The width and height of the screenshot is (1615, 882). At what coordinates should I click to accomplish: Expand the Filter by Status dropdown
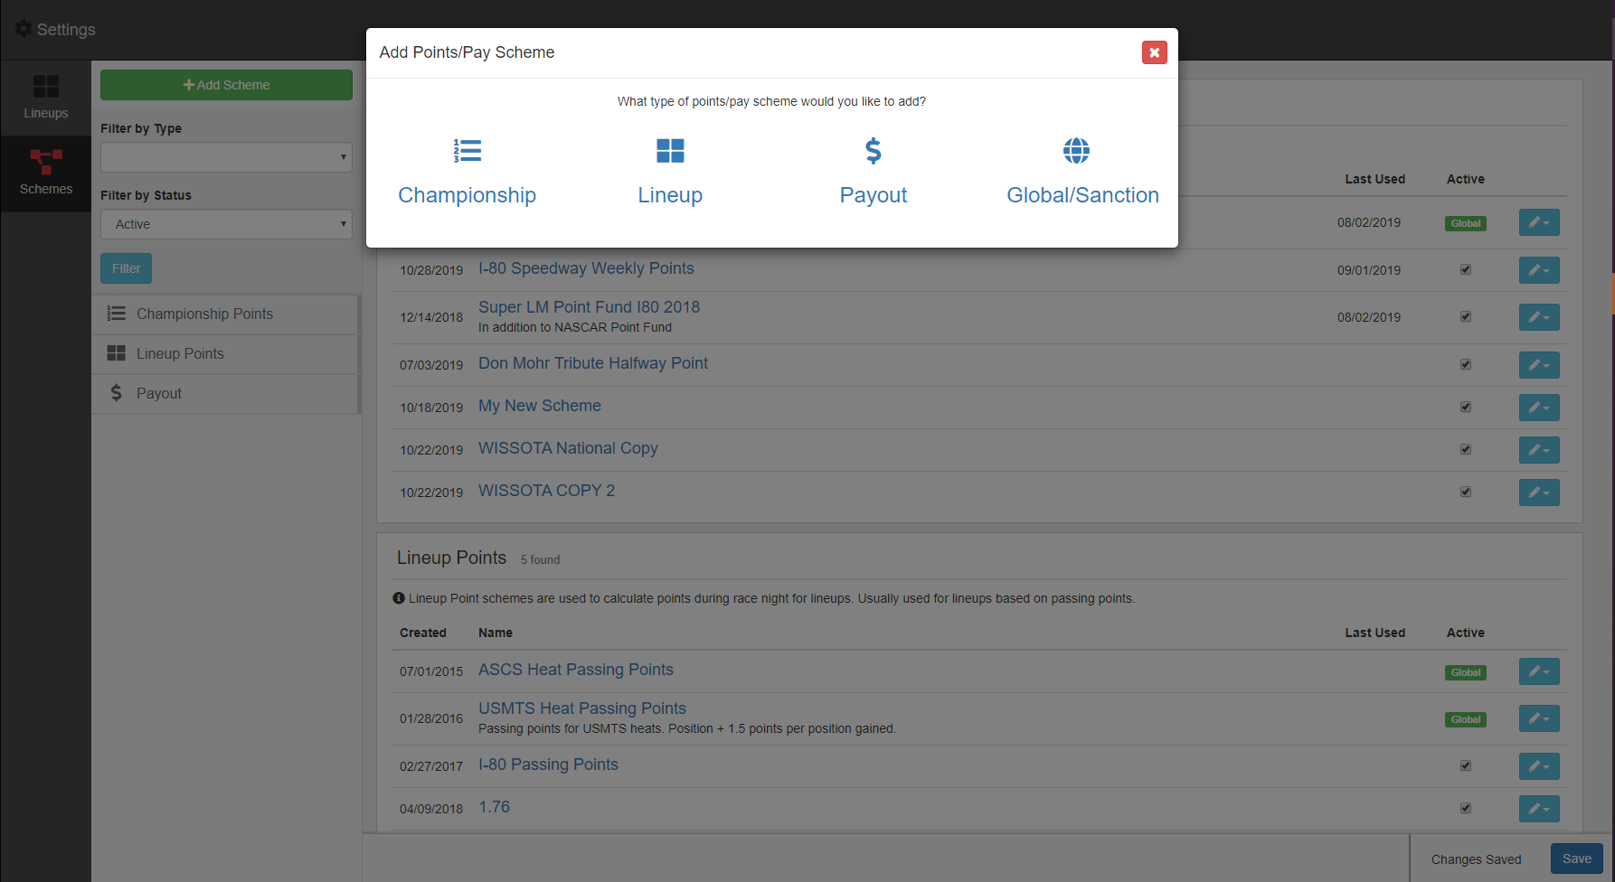(226, 224)
